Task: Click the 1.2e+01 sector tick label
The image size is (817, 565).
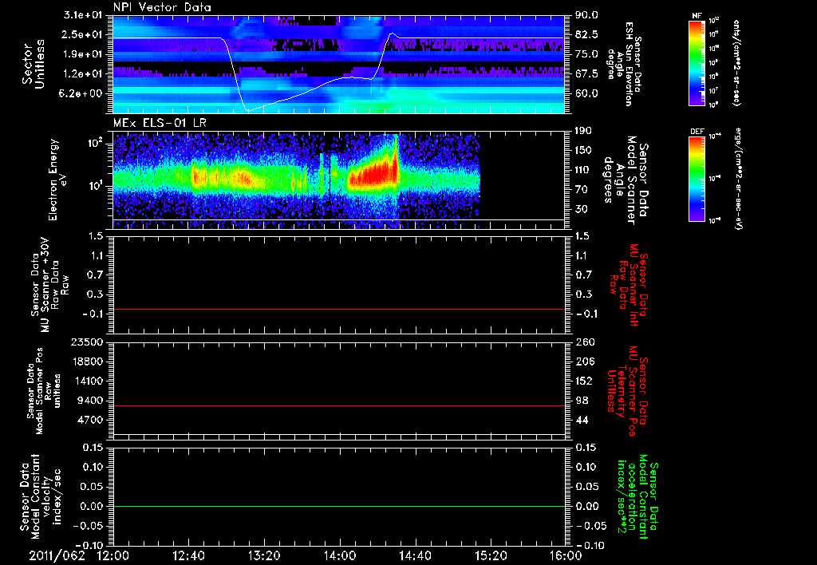Action: tap(83, 74)
